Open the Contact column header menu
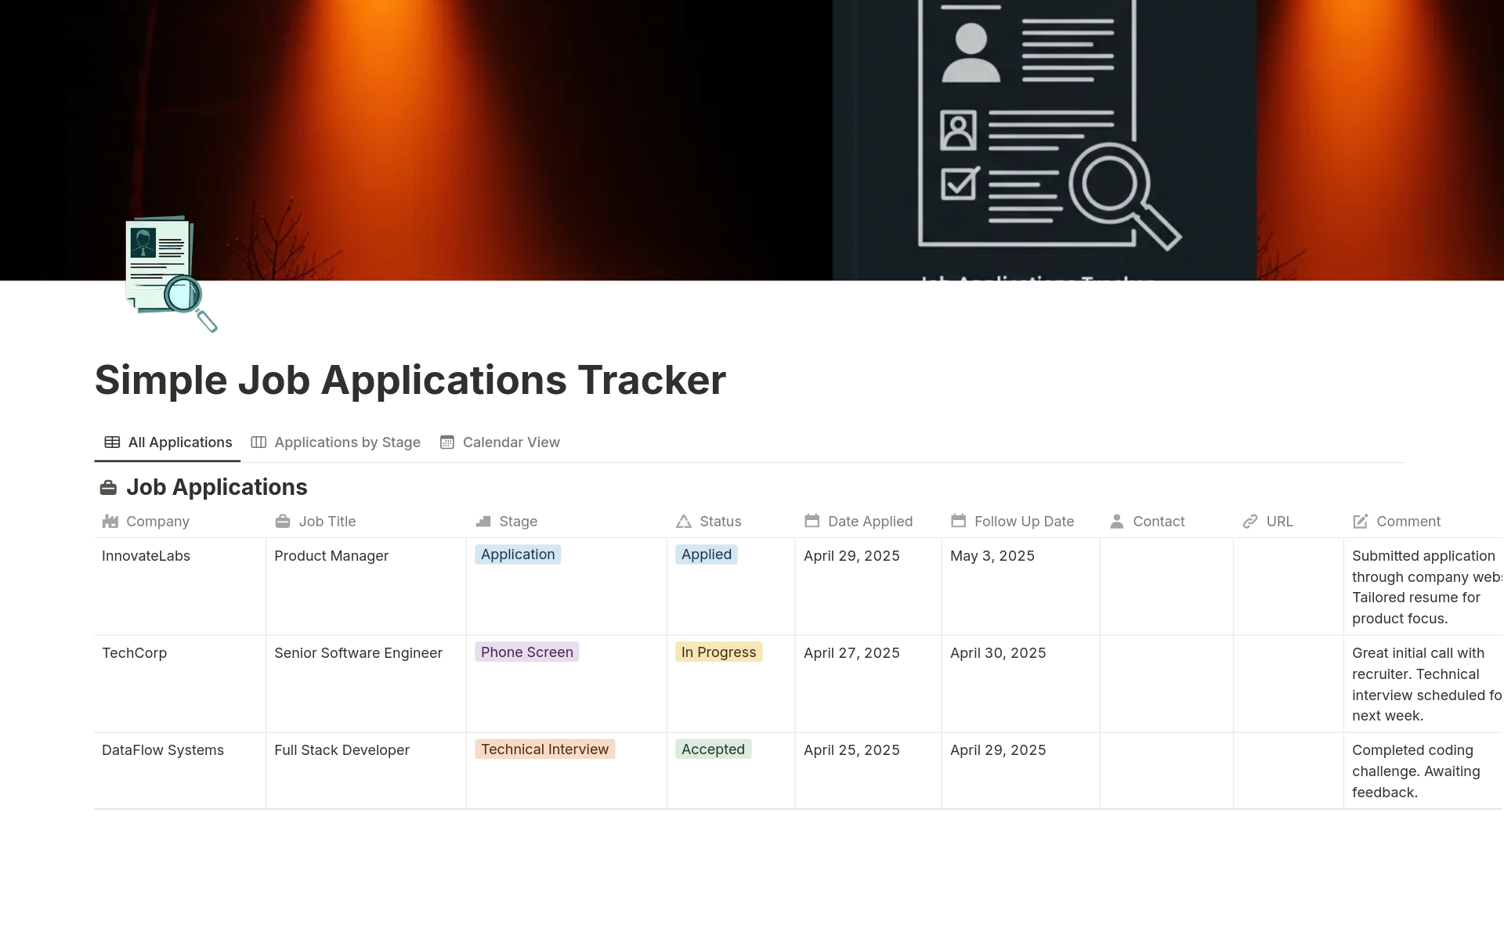The width and height of the screenshot is (1504, 939). point(1167,522)
